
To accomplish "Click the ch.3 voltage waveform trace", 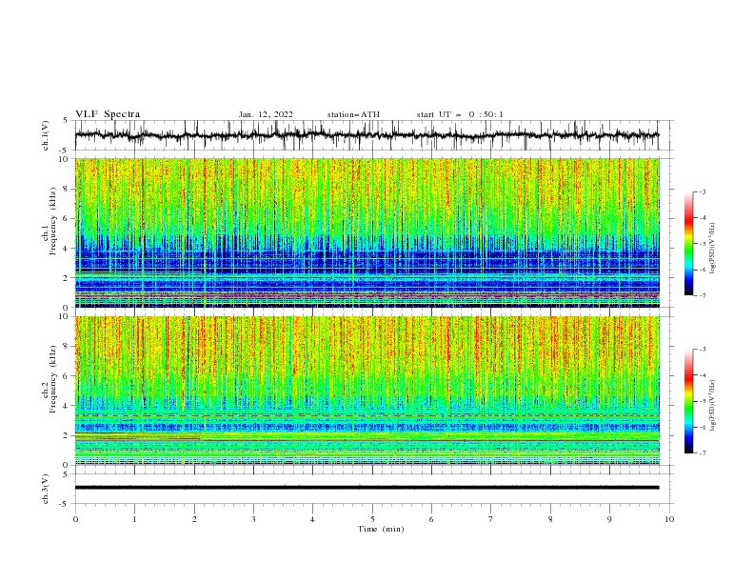I will pyautogui.click(x=367, y=488).
